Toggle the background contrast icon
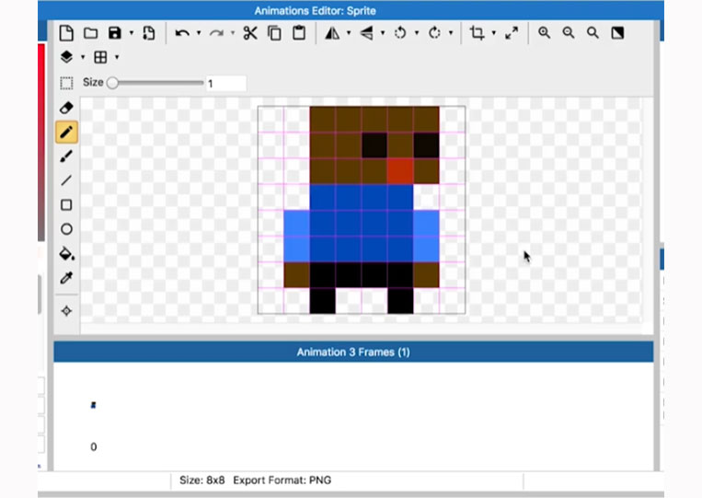The height and width of the screenshot is (498, 702). coord(617,33)
